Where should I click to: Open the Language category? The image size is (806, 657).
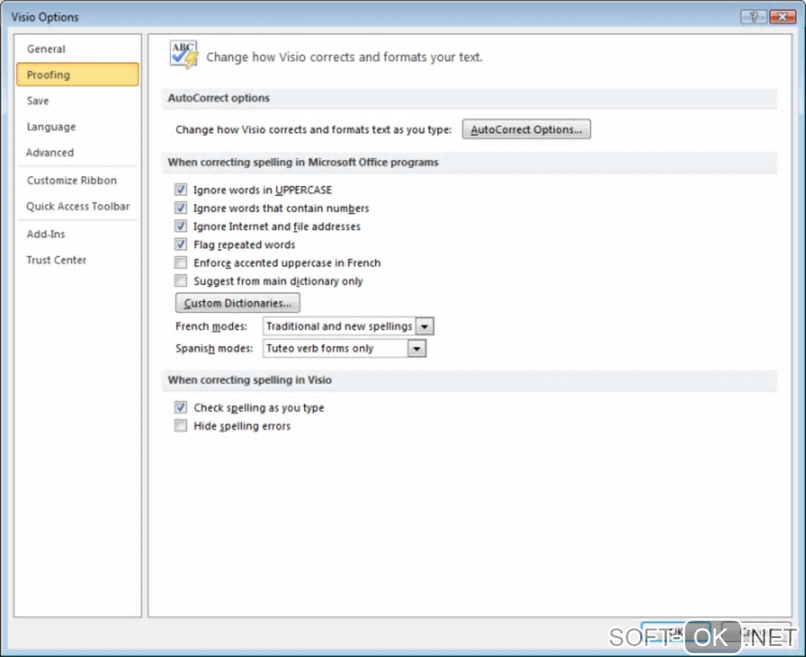pos(77,126)
